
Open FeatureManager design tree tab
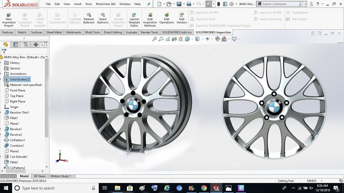6,45
